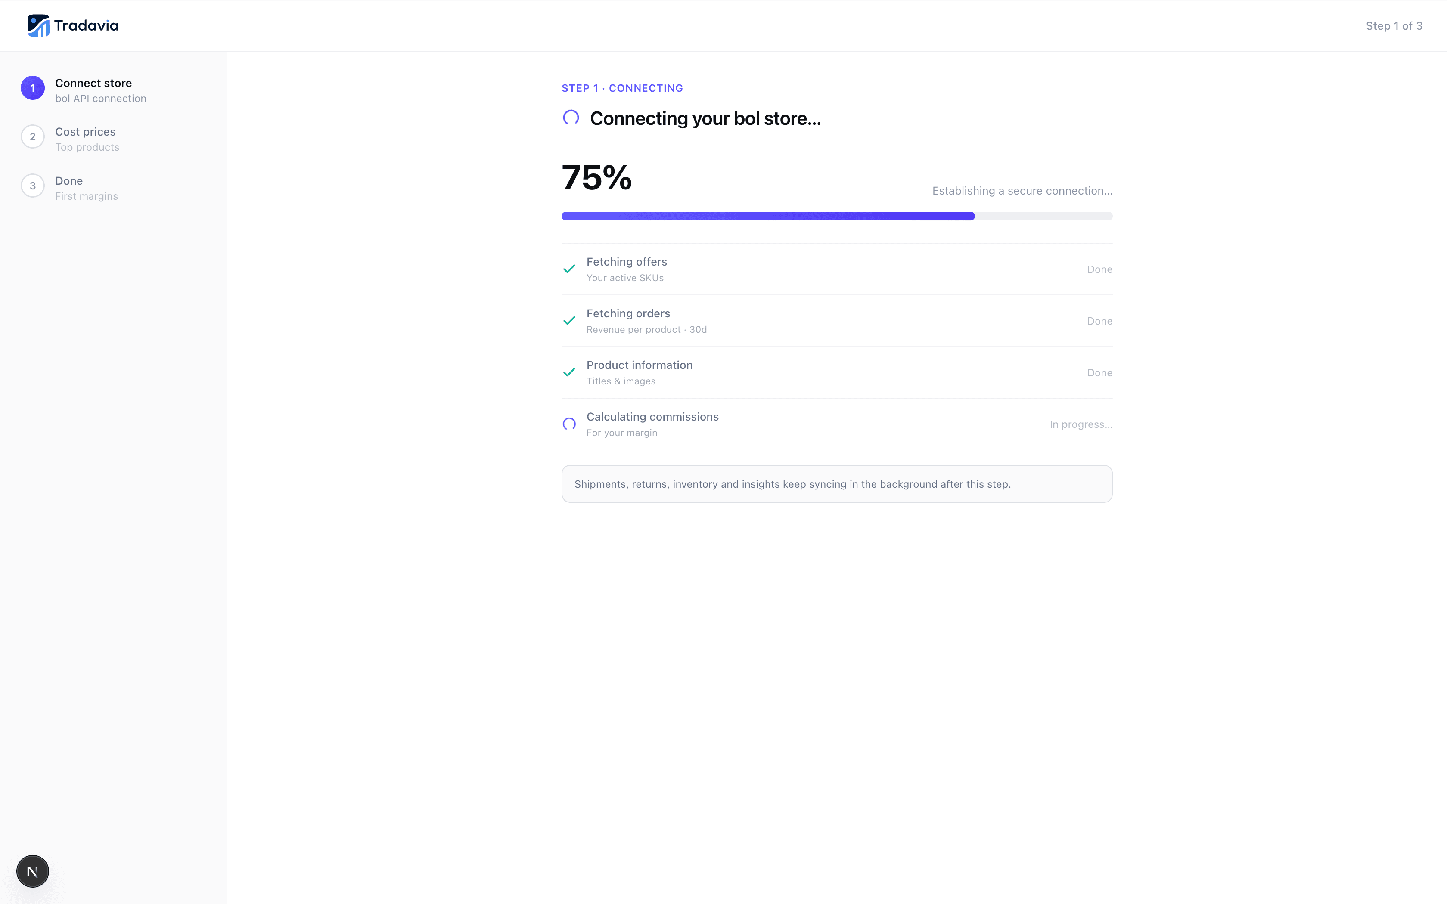Screen dimensions: 1447x904
Task: Open the Next.js dev tools badge
Action: tap(33, 871)
